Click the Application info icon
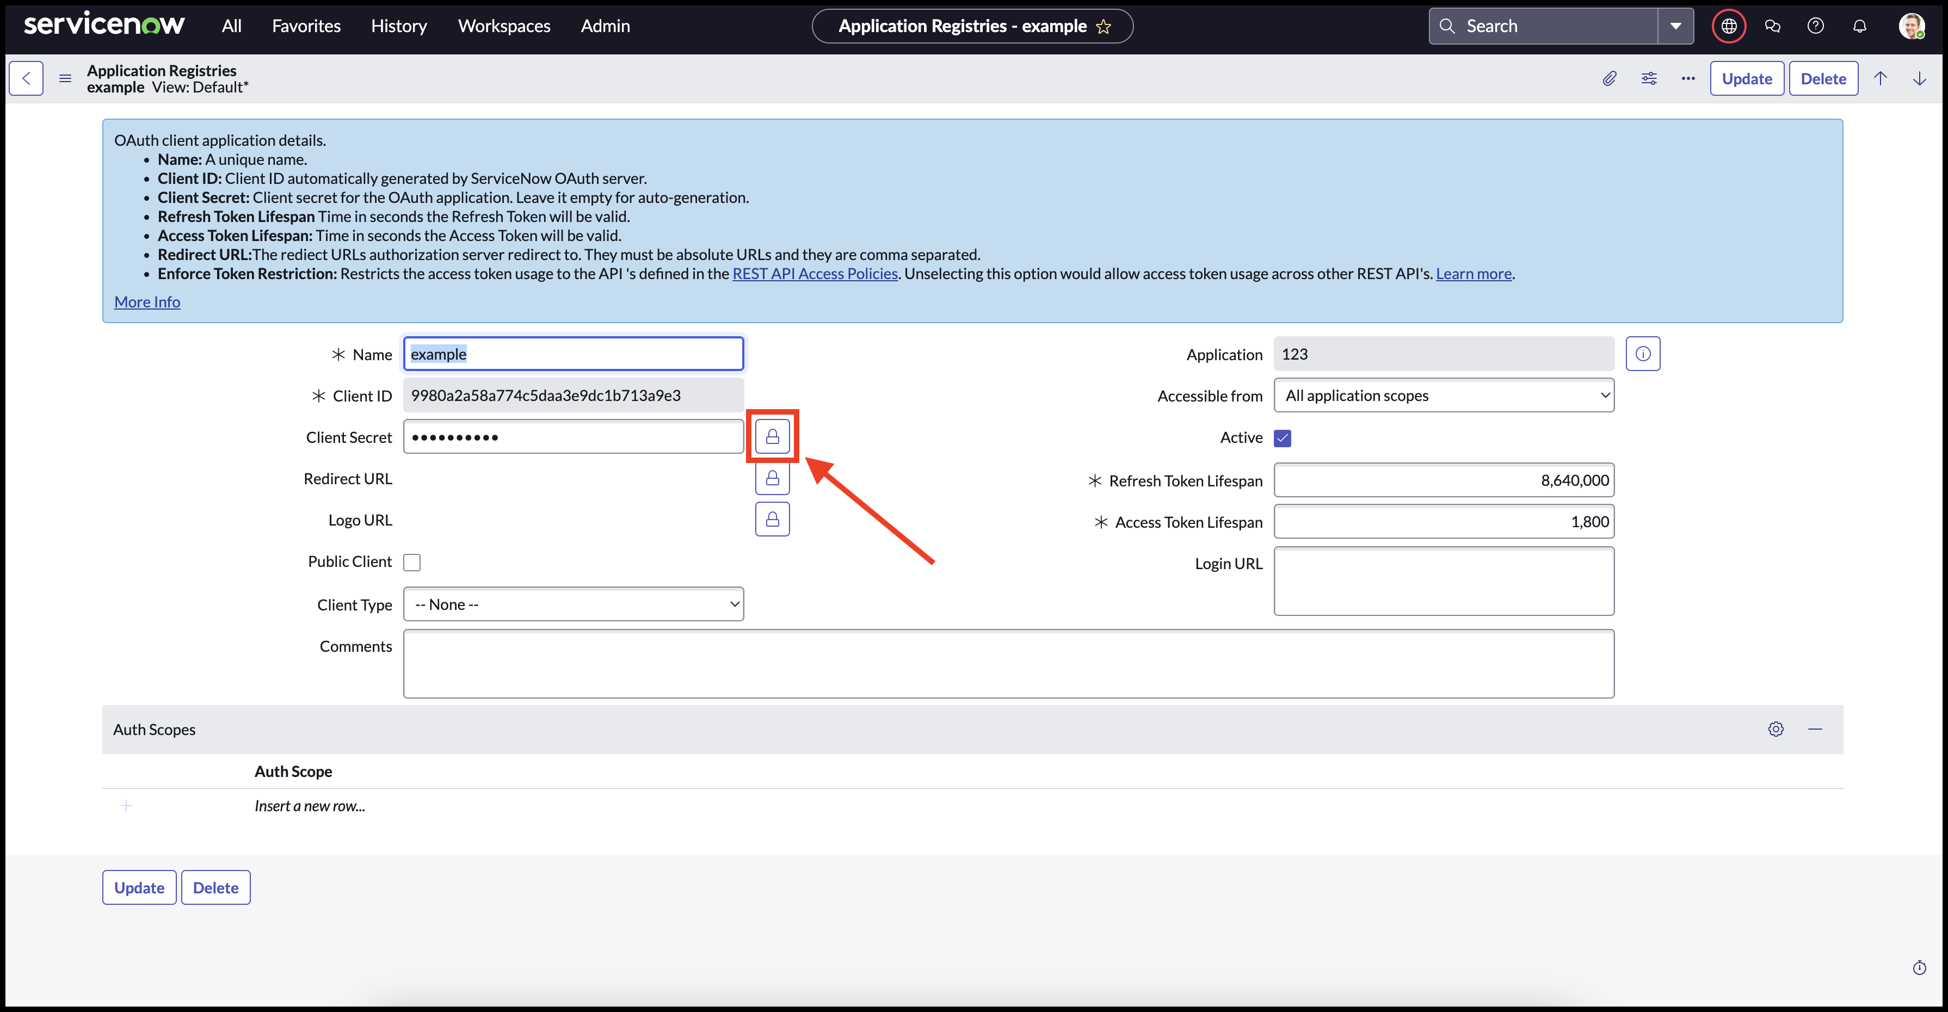1948x1012 pixels. (x=1643, y=354)
